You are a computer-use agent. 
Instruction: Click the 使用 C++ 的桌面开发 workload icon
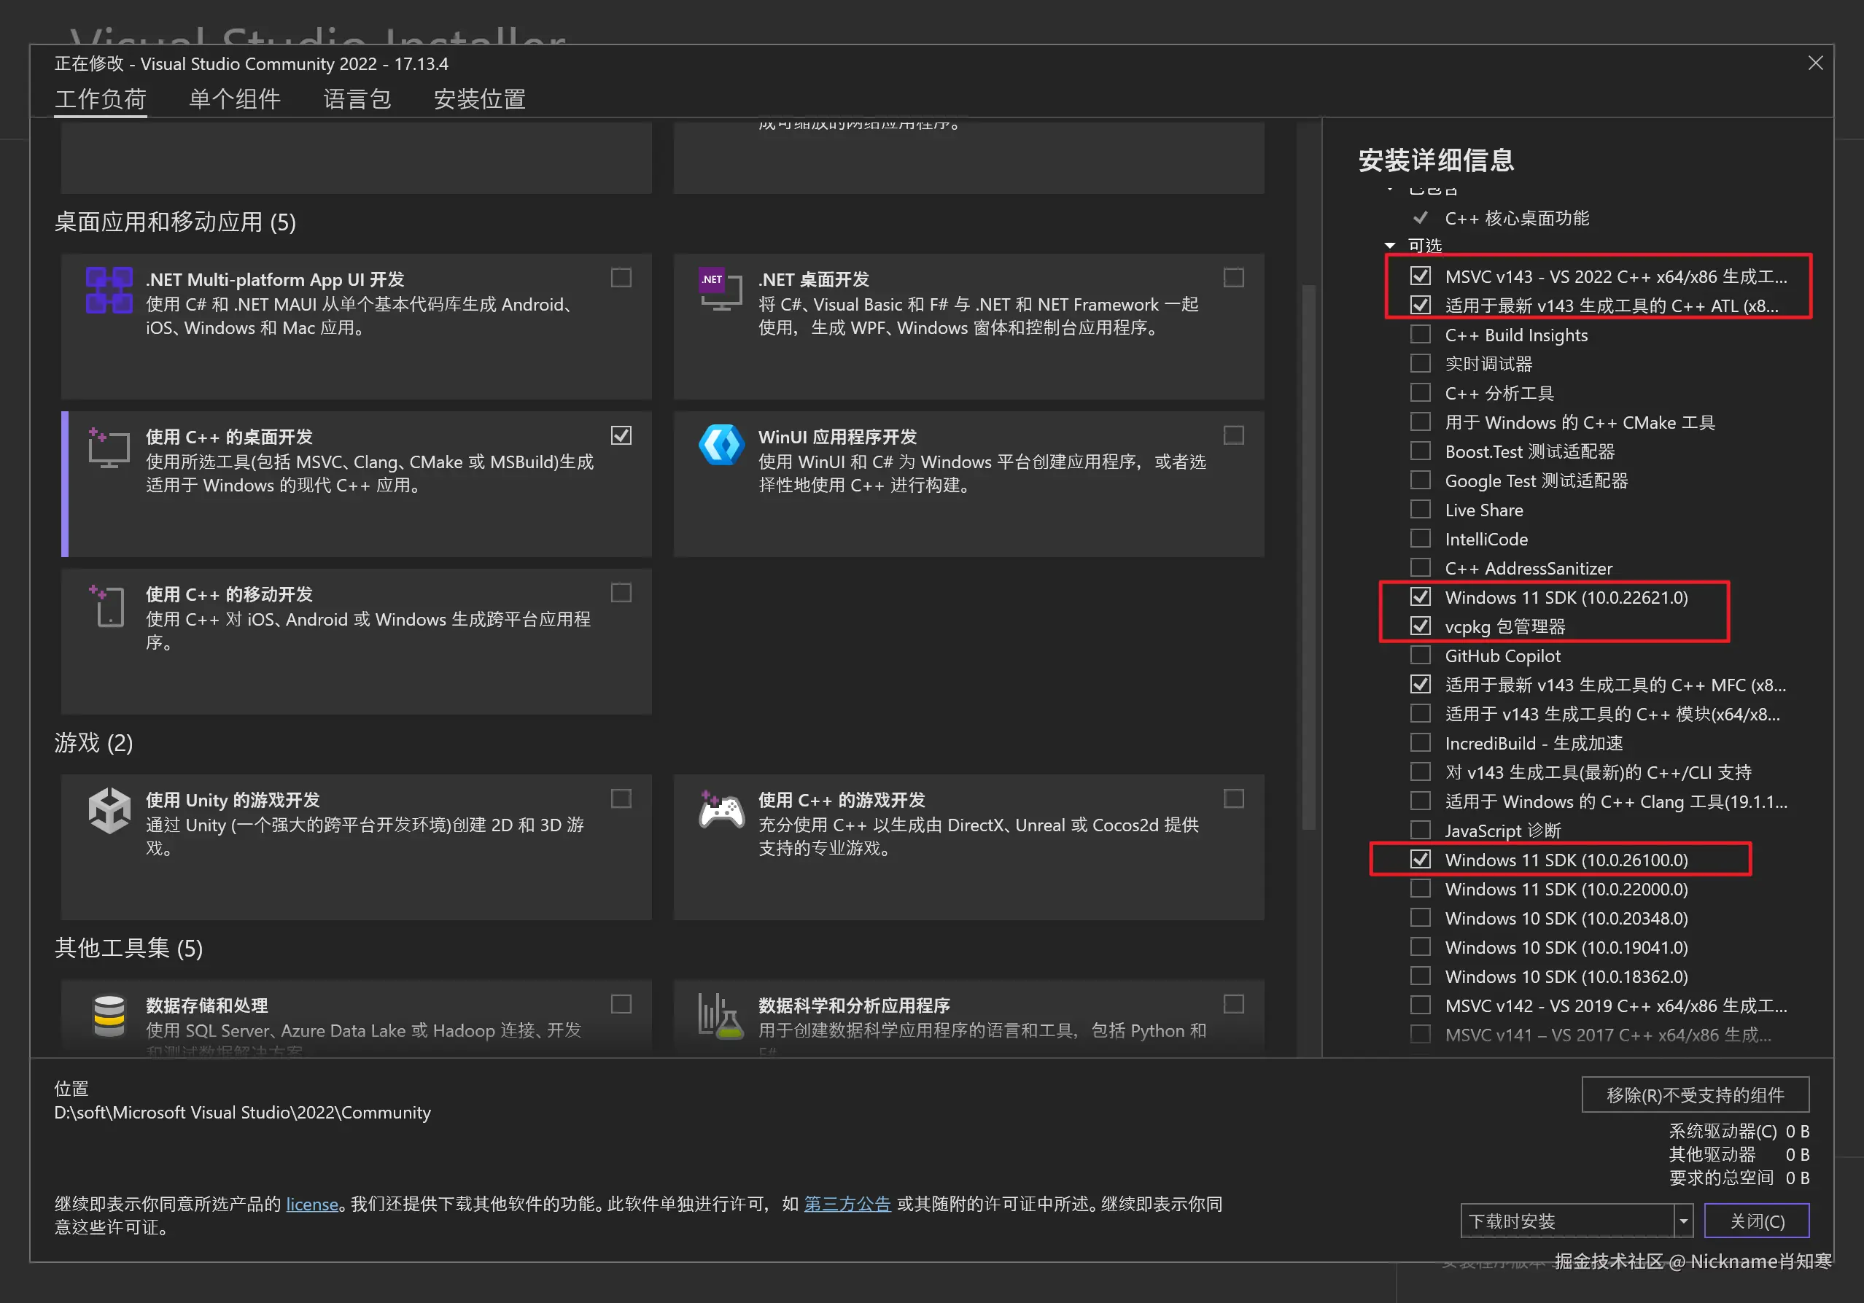pos(109,447)
